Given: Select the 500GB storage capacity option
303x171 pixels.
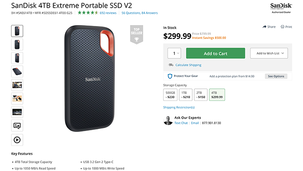Looking at the screenshot, I should [170, 95].
